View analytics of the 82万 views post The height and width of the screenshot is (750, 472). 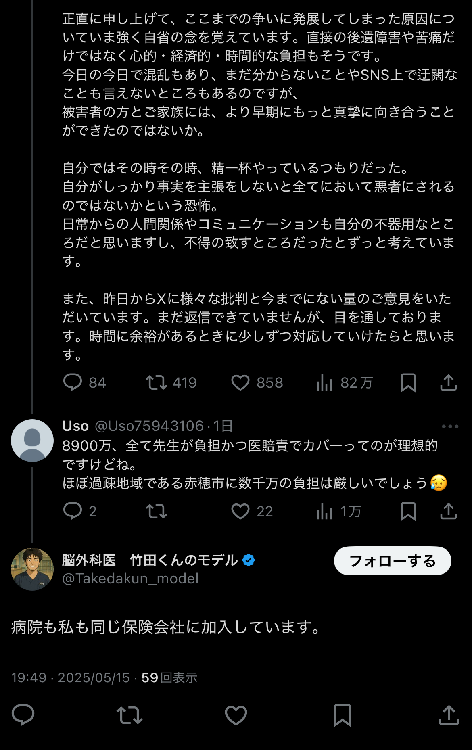[x=324, y=382]
